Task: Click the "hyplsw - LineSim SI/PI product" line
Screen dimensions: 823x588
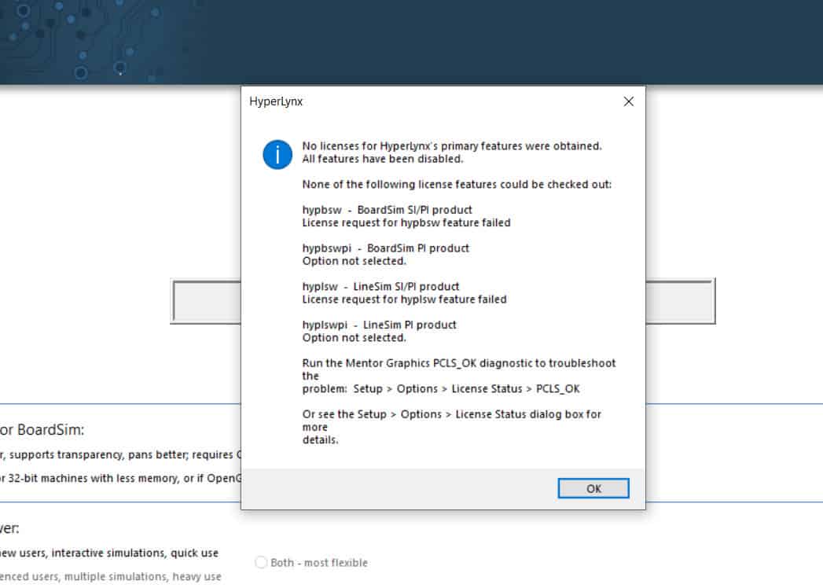Action: click(380, 287)
